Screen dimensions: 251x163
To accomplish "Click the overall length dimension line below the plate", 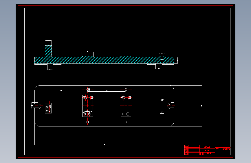I will pyautogui.click(x=105, y=145).
